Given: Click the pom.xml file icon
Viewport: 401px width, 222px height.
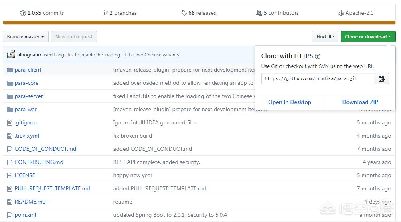Looking at the screenshot, I should pyautogui.click(x=10, y=215).
